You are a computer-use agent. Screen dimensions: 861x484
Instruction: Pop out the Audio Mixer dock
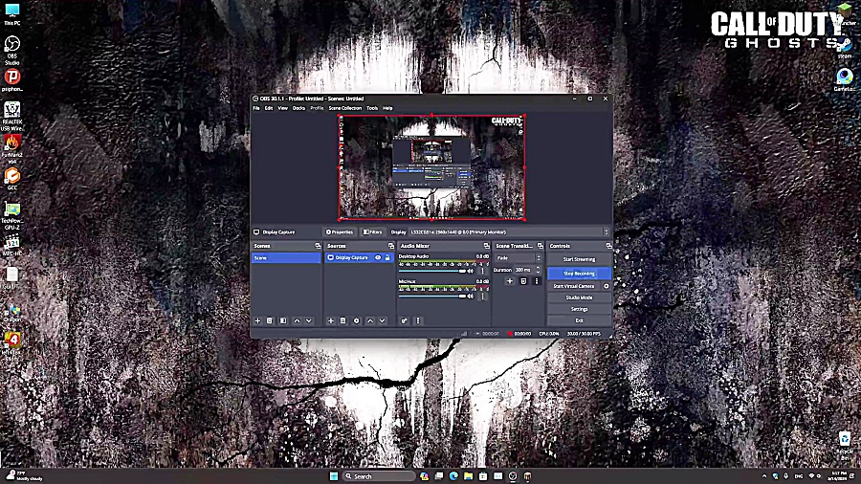point(486,246)
